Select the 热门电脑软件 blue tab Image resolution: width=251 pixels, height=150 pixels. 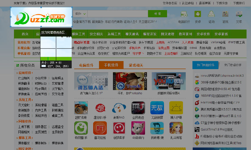tap(205, 65)
